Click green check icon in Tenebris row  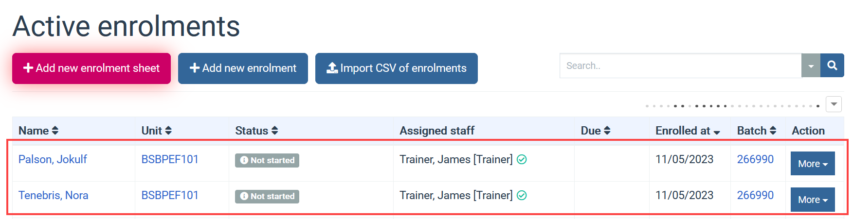point(522,195)
